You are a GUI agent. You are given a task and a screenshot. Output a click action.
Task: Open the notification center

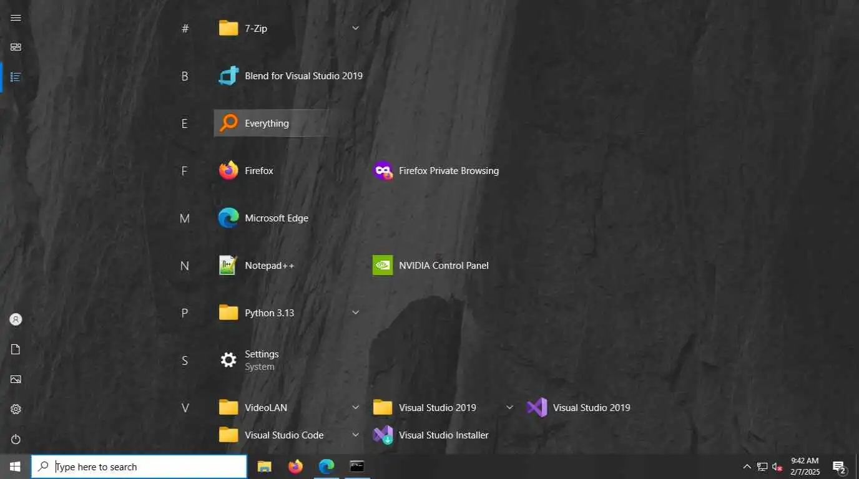[x=839, y=467]
